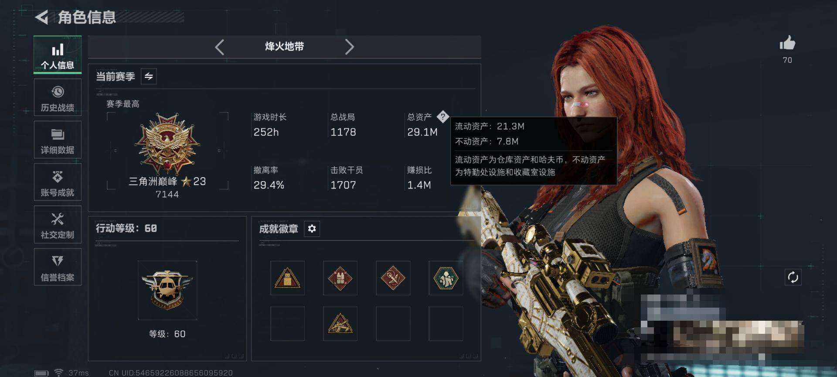This screenshot has height=377, width=837.
Task: Toggle season with the 当前赛季 swap button
Action: (149, 76)
